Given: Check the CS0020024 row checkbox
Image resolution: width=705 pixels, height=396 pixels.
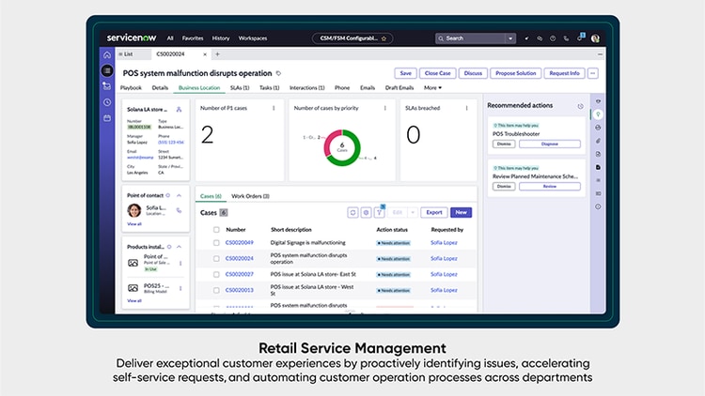Looking at the screenshot, I should tap(216, 259).
